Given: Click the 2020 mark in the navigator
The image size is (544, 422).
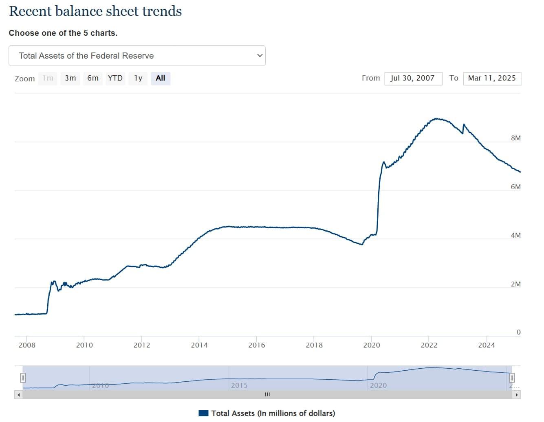Looking at the screenshot, I should point(378,385).
